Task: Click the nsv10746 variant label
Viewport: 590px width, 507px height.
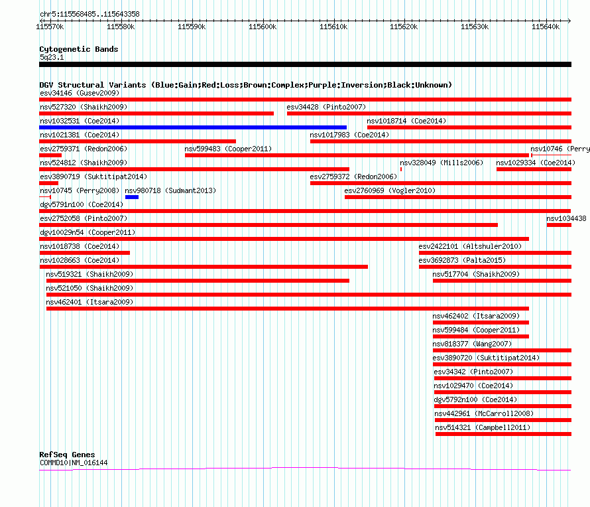Action: [560, 149]
